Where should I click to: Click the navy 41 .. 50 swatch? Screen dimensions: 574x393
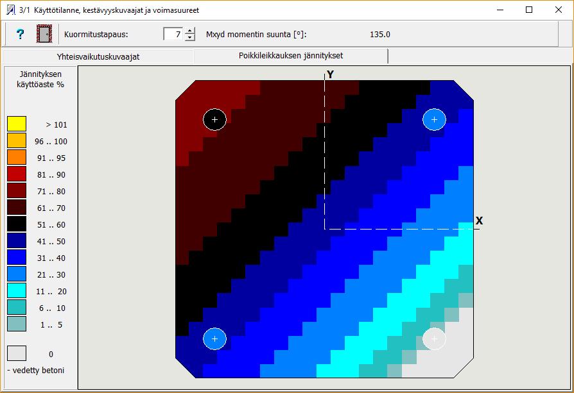17,240
